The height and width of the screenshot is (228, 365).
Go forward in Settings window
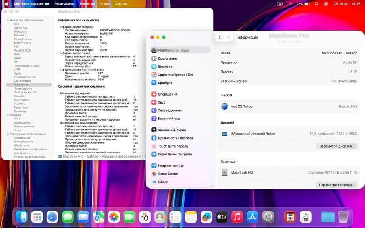[x=229, y=37]
